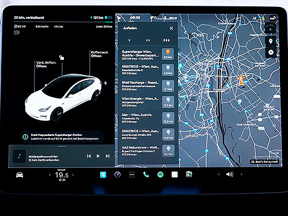Tap the white Tesla car rendering
Screen dimensions: 288x216
(x=63, y=97)
